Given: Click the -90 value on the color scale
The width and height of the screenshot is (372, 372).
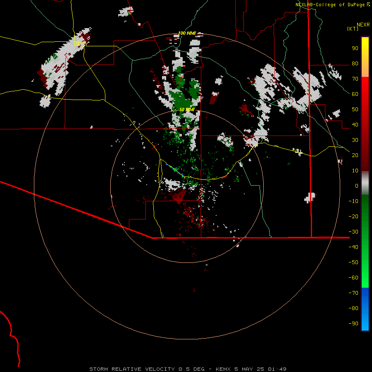Looking at the screenshot, I should click(x=353, y=324).
